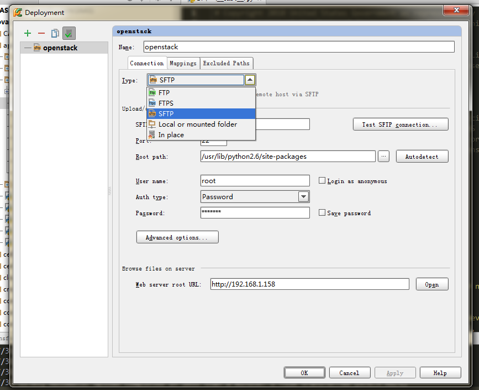Click the SFTP host input field
This screenshot has height=390, width=479.
coord(282,124)
